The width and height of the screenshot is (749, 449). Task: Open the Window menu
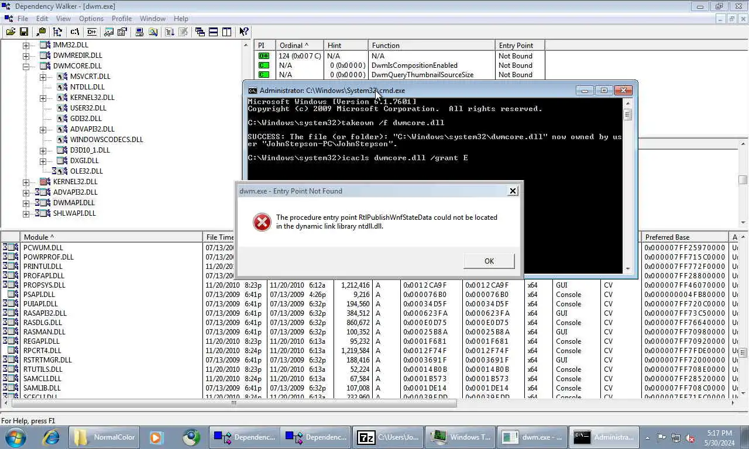point(153,19)
